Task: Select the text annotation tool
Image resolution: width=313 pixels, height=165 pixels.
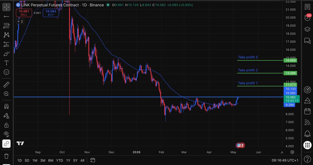Action: 7,63
